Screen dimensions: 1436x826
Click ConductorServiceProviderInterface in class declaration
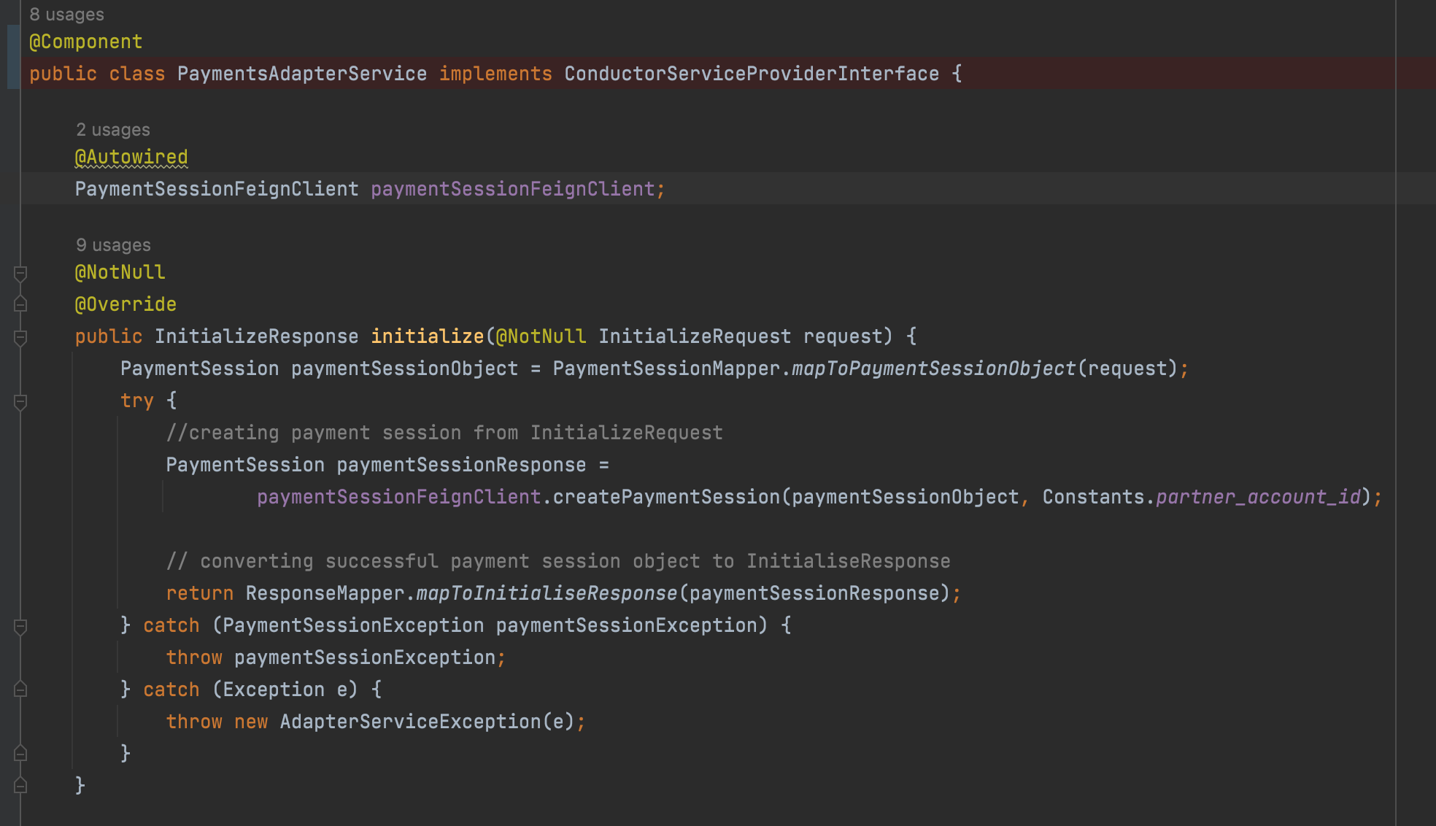[751, 74]
